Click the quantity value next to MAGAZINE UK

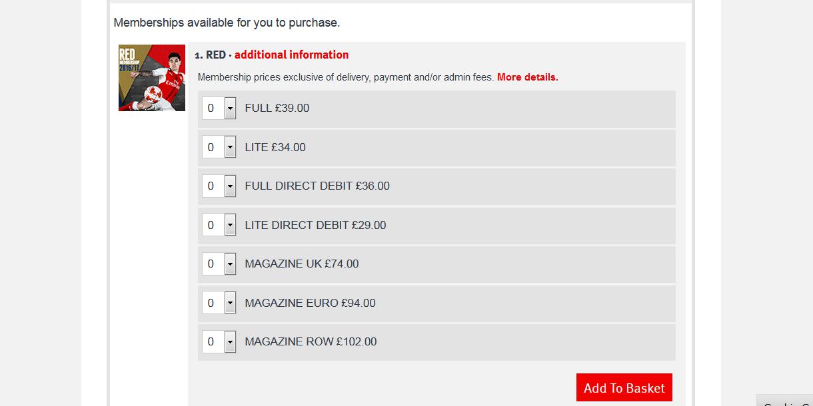[213, 264]
